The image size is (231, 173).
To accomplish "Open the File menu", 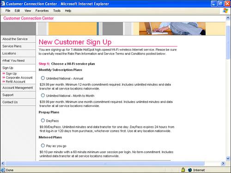I will coord(8,11).
